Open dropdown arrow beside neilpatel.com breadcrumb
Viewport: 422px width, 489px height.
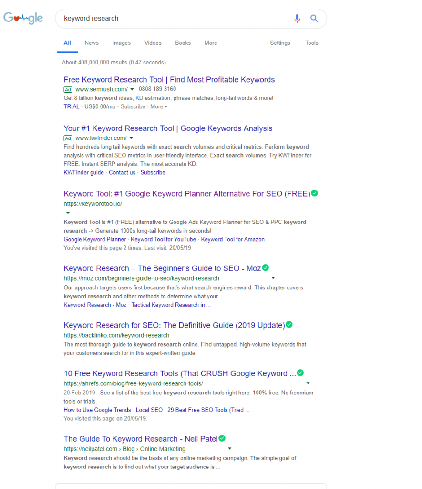[229, 449]
